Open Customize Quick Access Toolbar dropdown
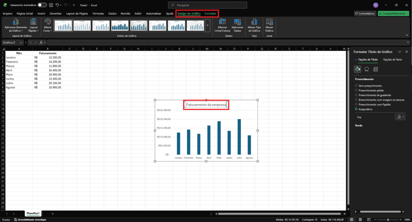Viewport: 412px width, 222px height. click(74, 5)
